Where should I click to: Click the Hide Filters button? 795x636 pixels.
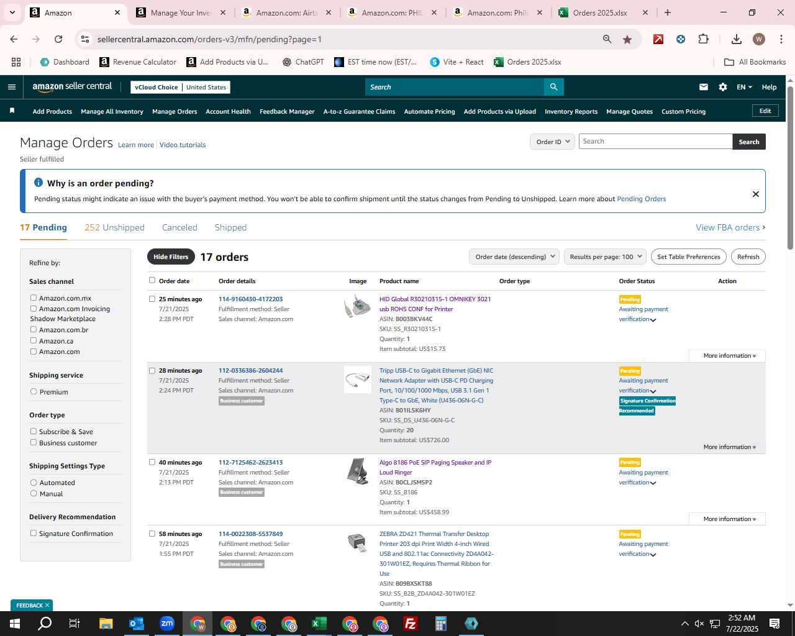(x=171, y=257)
